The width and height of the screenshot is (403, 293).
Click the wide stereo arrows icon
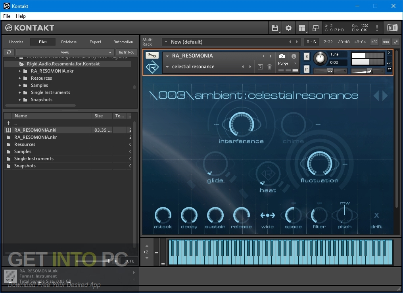pos(268,215)
